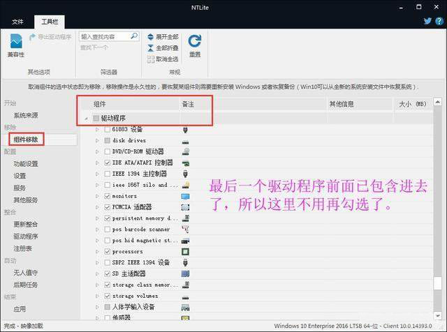Expand the 人体学输入设备 node
Viewport: 447px width, 332px height.
(97, 307)
